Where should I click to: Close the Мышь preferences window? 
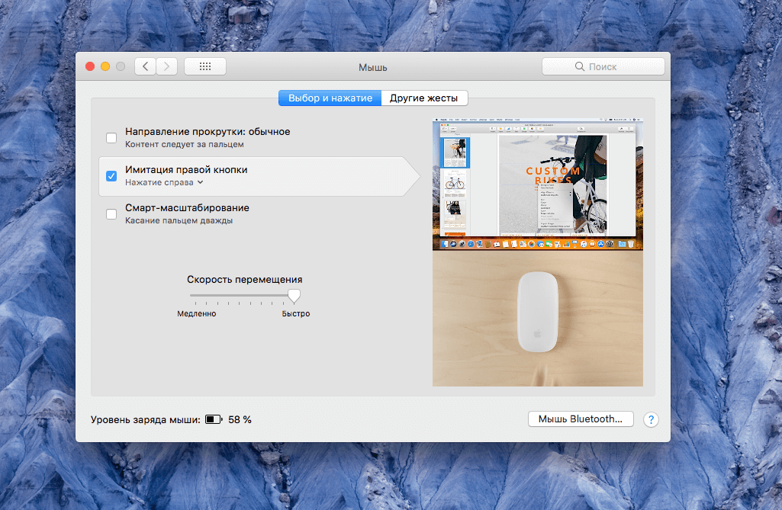click(x=90, y=66)
